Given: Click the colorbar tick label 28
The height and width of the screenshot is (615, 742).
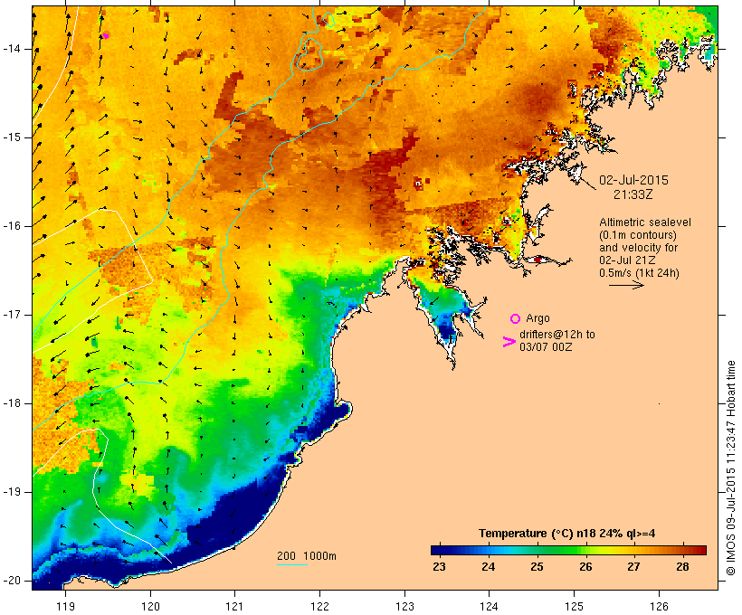Looking at the screenshot, I should click(x=683, y=567).
